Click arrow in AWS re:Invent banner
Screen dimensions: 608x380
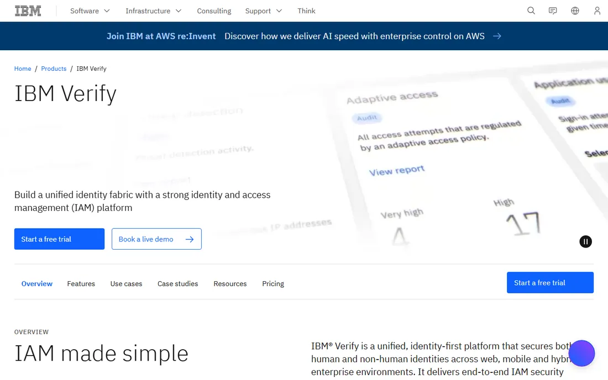click(x=497, y=36)
